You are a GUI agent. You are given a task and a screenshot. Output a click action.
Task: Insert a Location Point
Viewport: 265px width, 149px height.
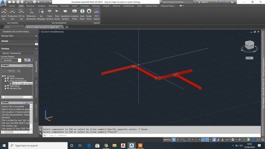tap(75, 14)
